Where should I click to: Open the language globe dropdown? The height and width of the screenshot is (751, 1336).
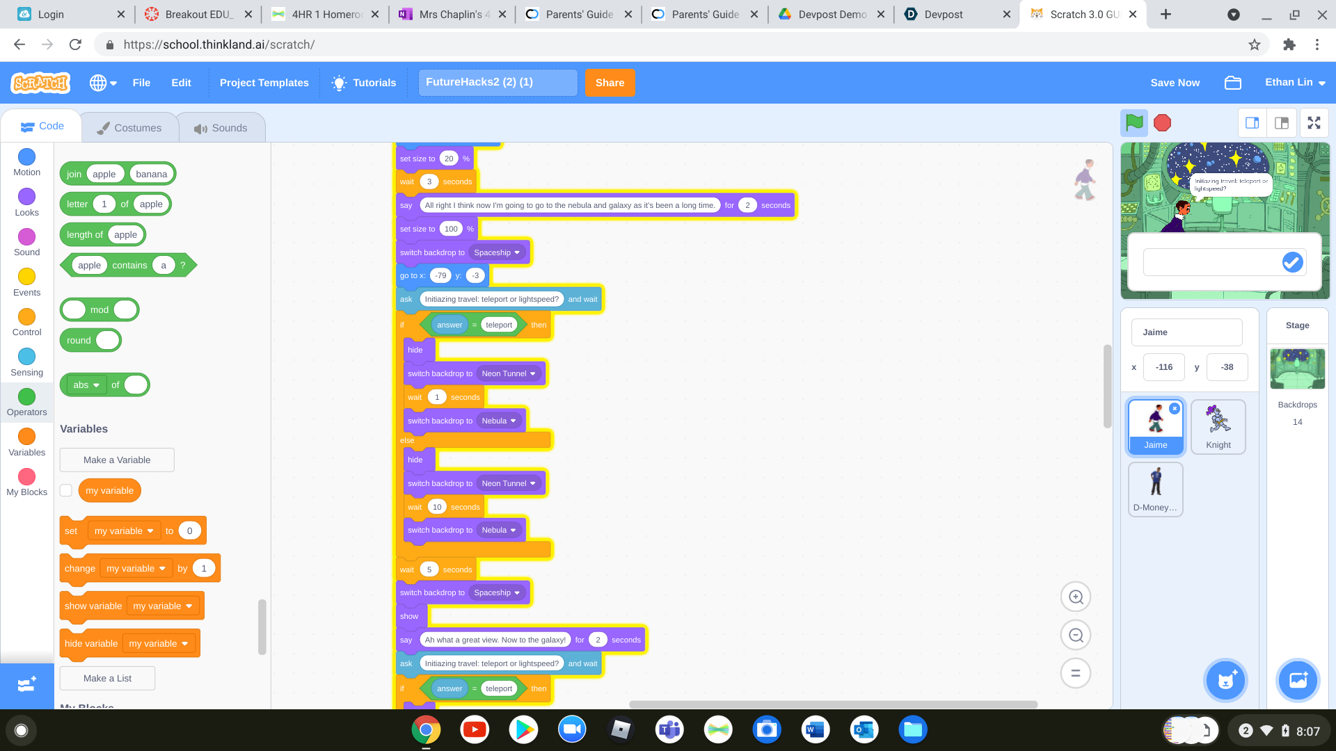[x=103, y=83]
